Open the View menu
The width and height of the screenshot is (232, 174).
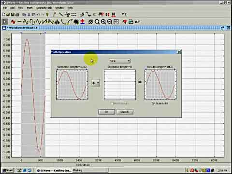pyautogui.click(x=21, y=8)
